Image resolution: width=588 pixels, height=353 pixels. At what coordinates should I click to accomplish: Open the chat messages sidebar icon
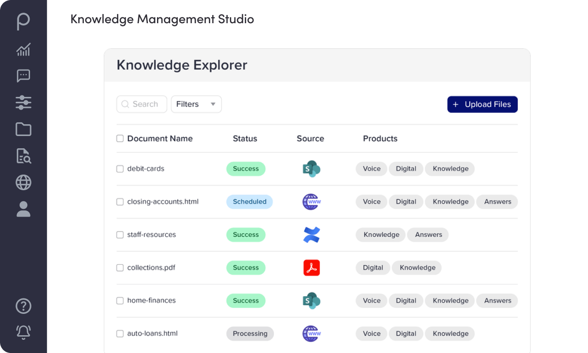(23, 76)
